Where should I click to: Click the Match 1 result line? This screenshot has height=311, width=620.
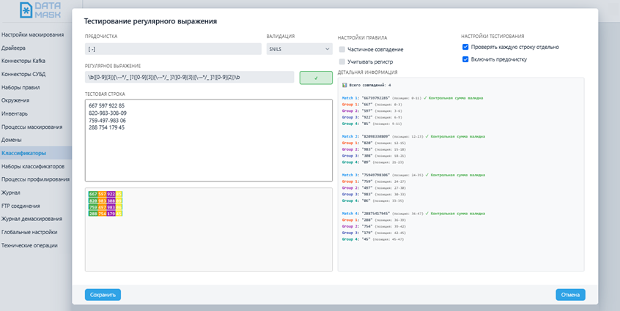(410, 97)
